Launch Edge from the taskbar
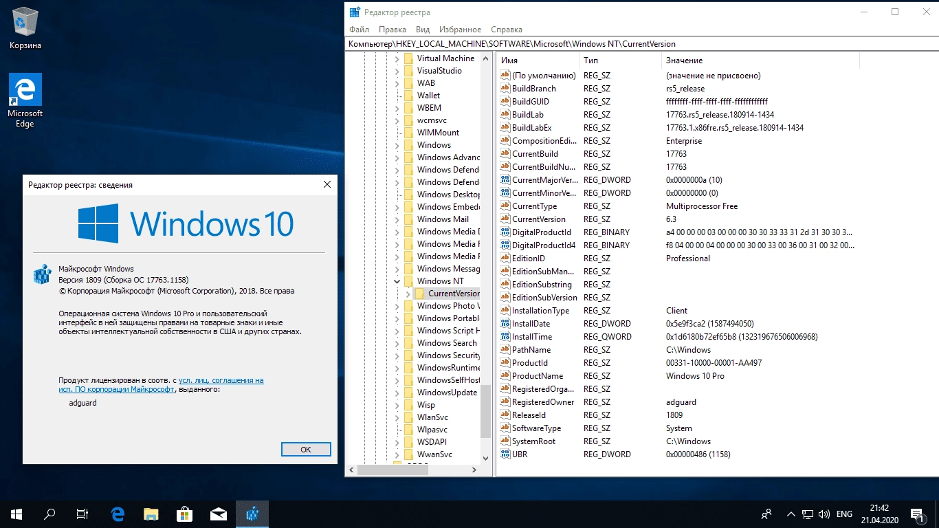 click(x=118, y=514)
